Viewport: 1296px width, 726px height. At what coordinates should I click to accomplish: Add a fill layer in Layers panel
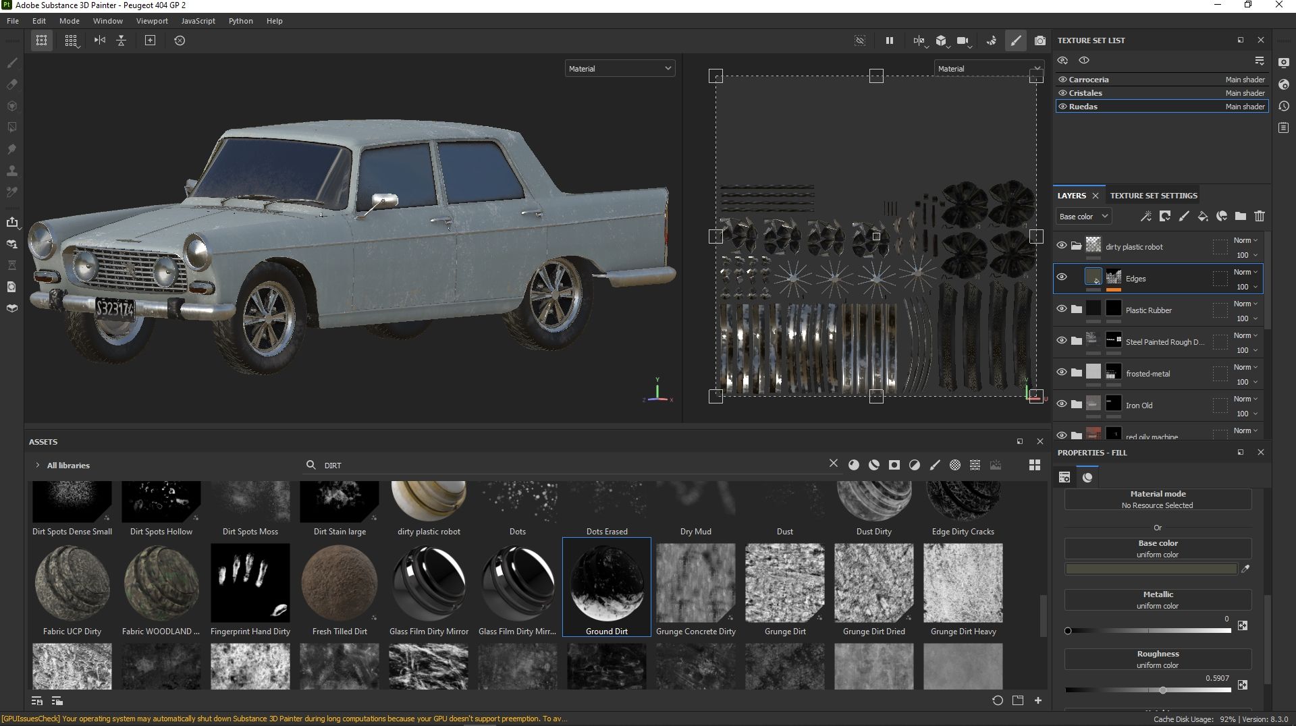1203,216
